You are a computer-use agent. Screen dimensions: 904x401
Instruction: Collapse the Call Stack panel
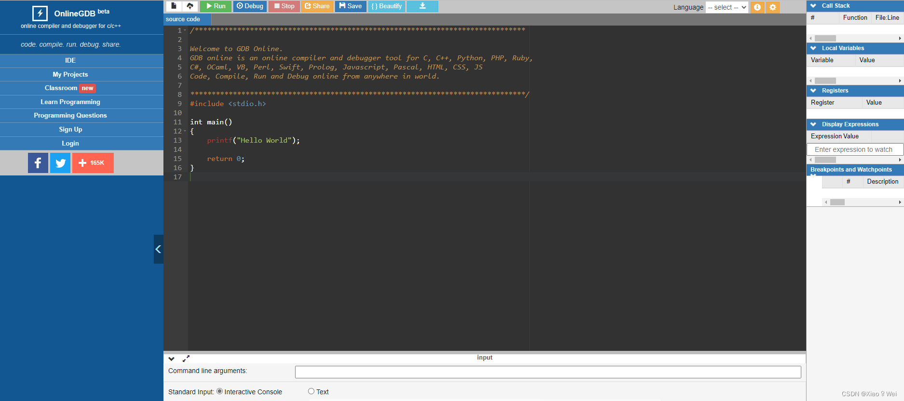click(x=813, y=6)
